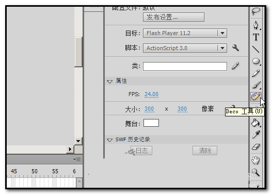272x195 pixels.
Task: Select the Text tool
Action: tap(256, 37)
